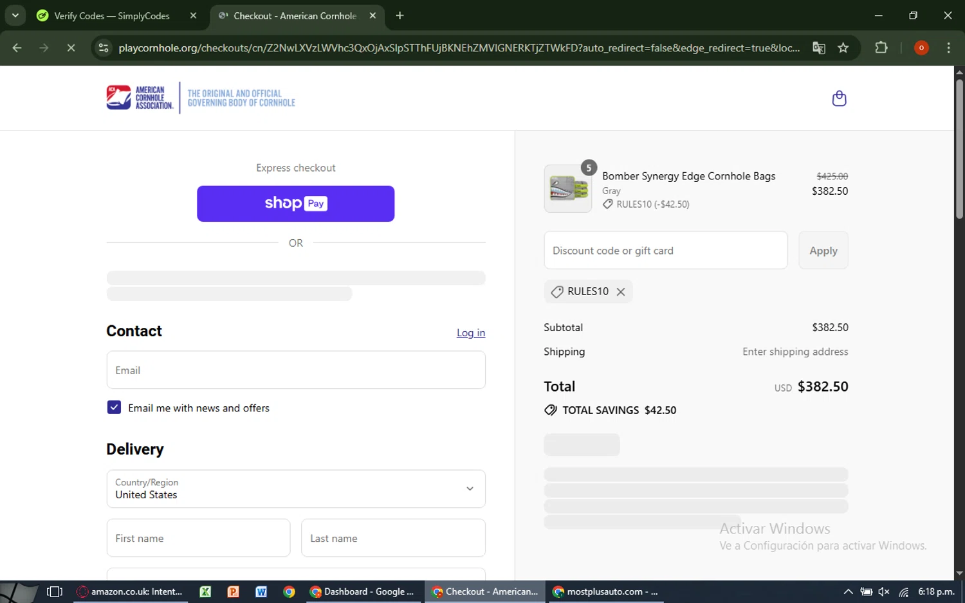Close the Checkout American Cornhole tab

(x=372, y=15)
